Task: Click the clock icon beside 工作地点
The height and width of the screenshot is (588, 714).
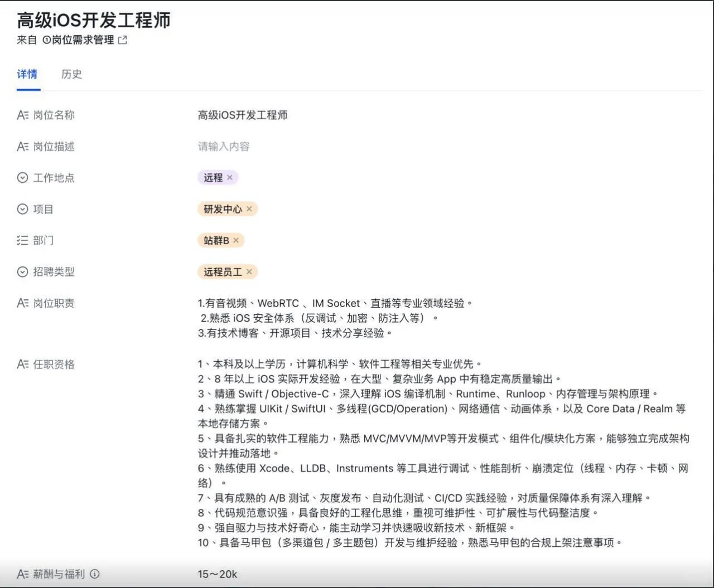Action: [x=22, y=177]
